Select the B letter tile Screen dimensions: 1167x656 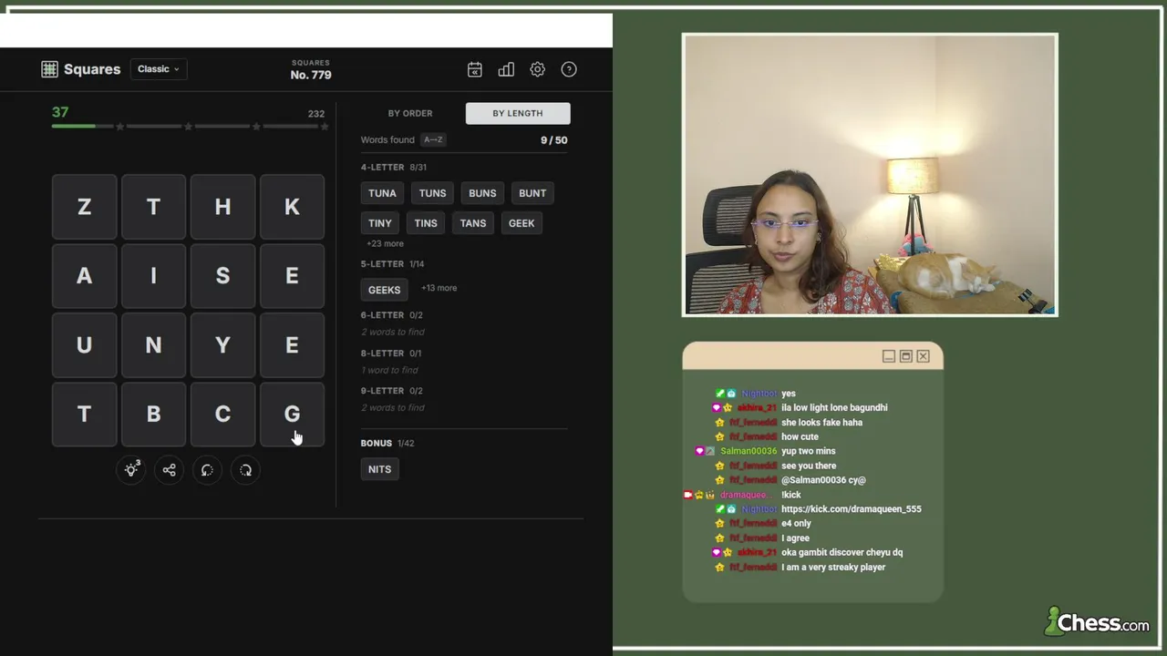[x=153, y=415]
